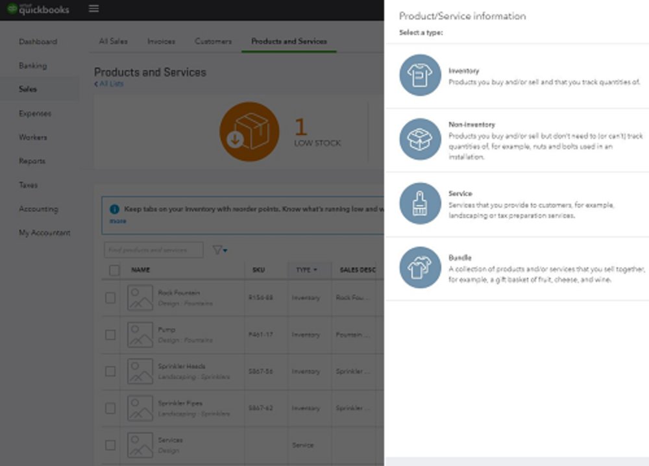Click the Find products and services search field

pos(154,250)
